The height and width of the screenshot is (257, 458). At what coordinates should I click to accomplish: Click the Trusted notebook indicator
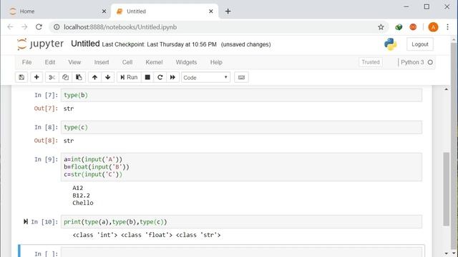371,62
